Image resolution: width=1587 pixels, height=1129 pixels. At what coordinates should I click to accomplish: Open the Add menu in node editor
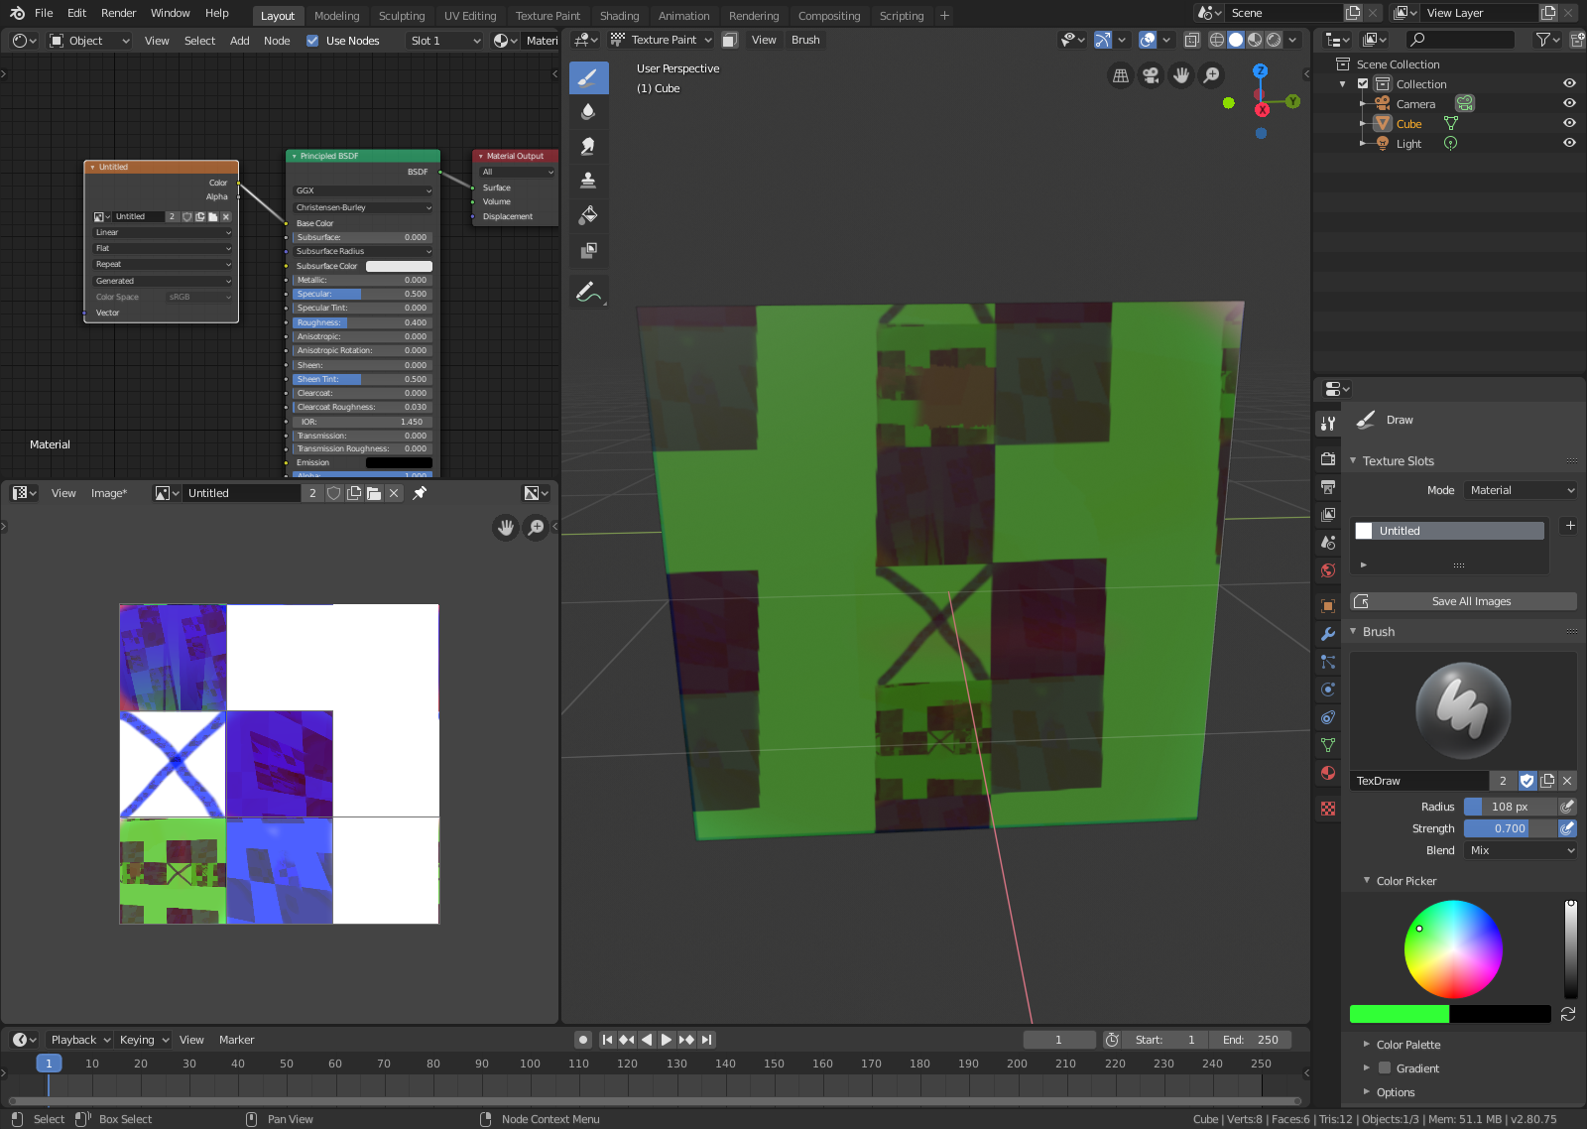pos(239,41)
